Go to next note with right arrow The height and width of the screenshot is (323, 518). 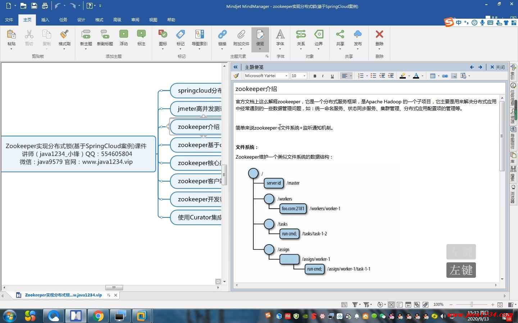[x=480, y=67]
